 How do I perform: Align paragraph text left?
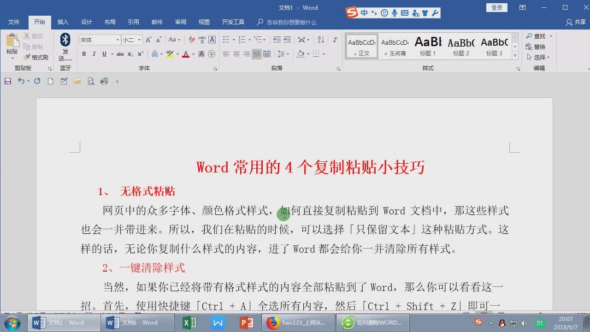[226, 54]
